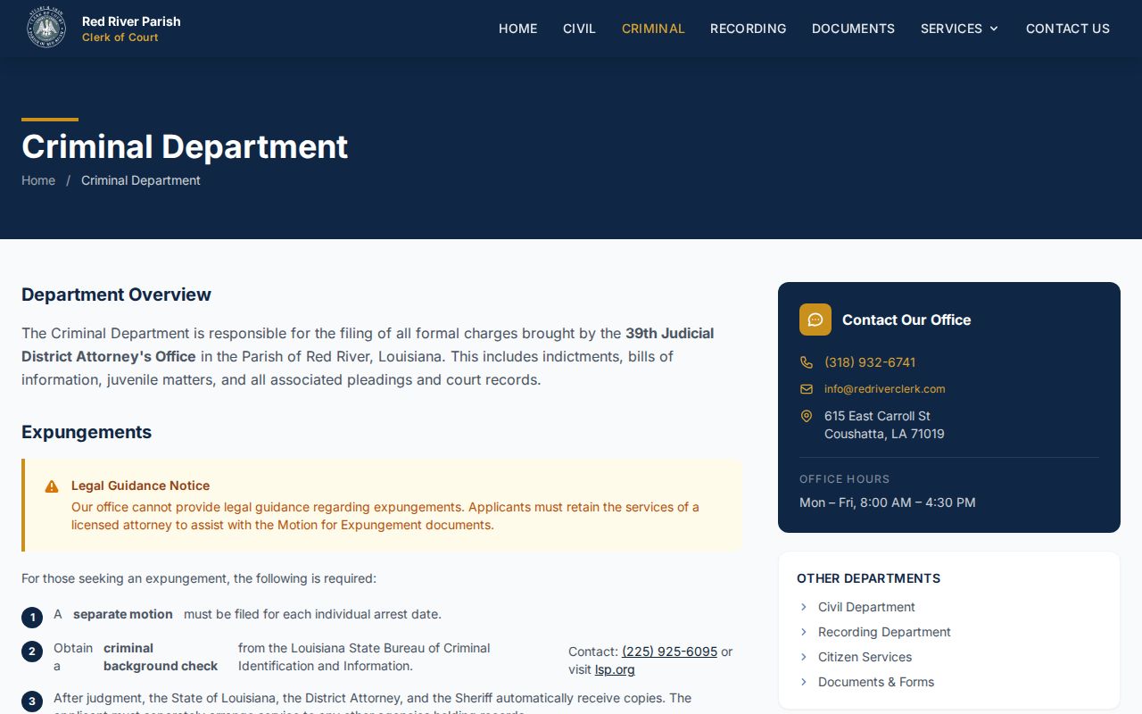
Task: Open the Civil nav item
Action: pyautogui.click(x=579, y=29)
